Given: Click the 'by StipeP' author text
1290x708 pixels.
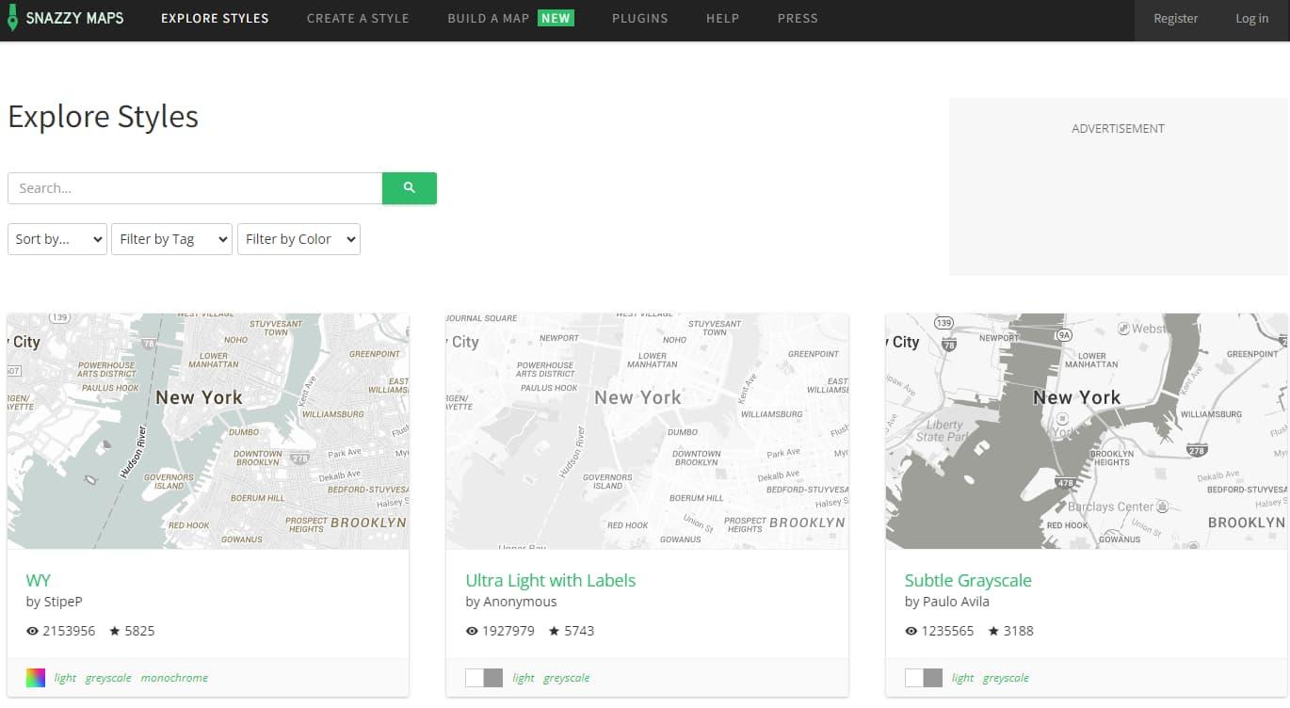Looking at the screenshot, I should pos(55,602).
